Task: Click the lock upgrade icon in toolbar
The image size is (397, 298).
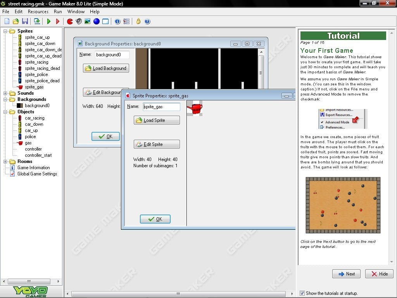Action: [x=138, y=22]
